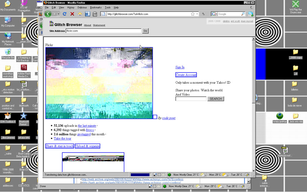Open the Recycle Bin desktop icon

pyautogui.click(x=8, y=54)
